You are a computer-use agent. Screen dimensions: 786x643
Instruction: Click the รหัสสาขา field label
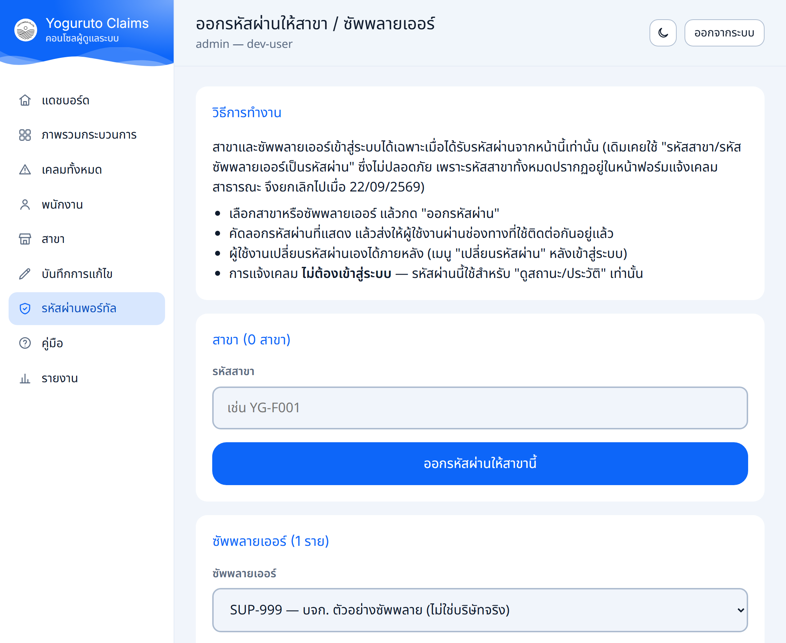pyautogui.click(x=233, y=372)
